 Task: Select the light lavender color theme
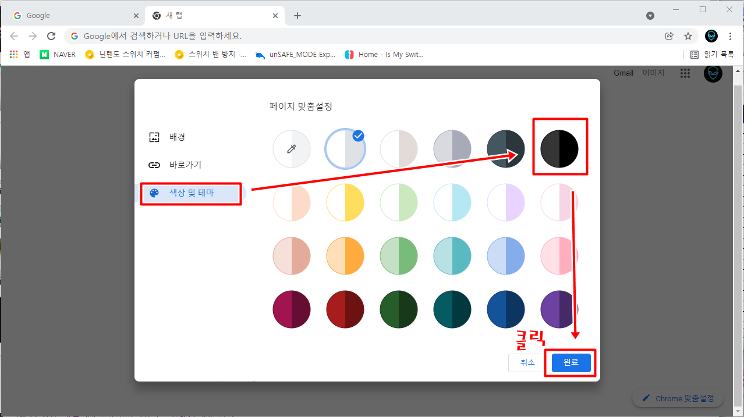point(506,202)
